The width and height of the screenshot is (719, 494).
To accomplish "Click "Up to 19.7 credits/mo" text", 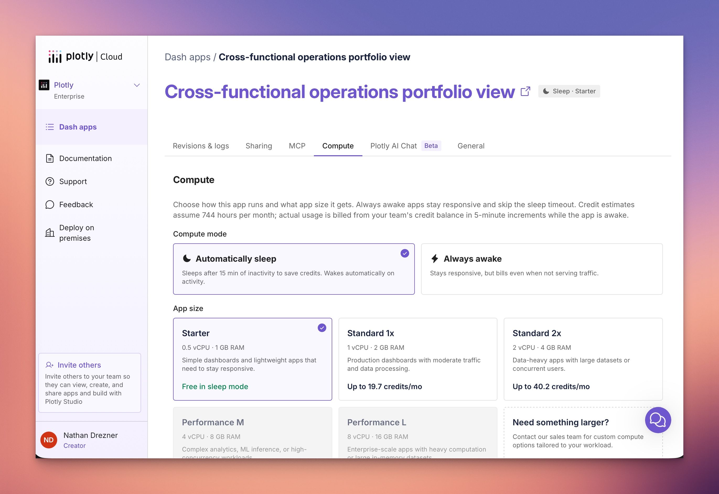I will tap(385, 386).
